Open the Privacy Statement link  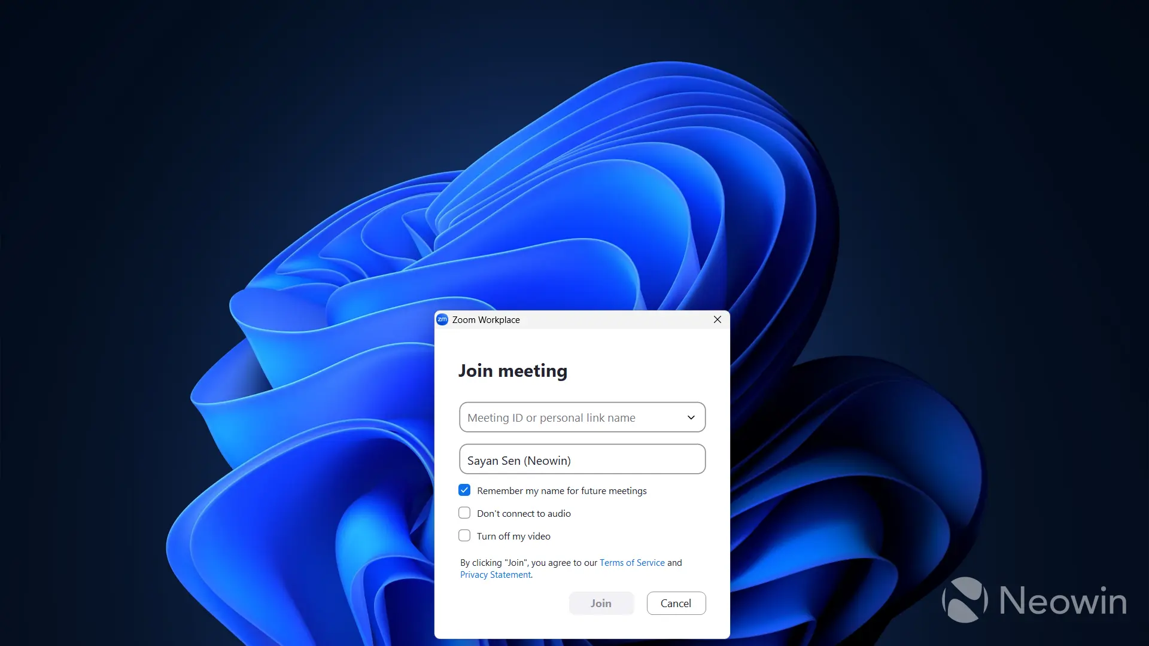click(x=496, y=575)
